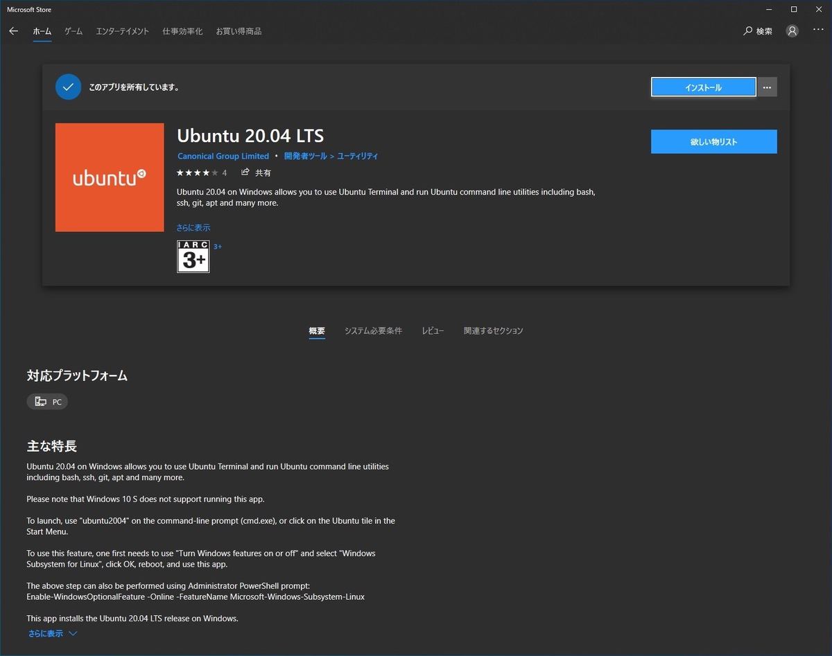The image size is (832, 656).
Task: Expand features with bottom さらに表示 chevron
Action: pyautogui.click(x=53, y=634)
